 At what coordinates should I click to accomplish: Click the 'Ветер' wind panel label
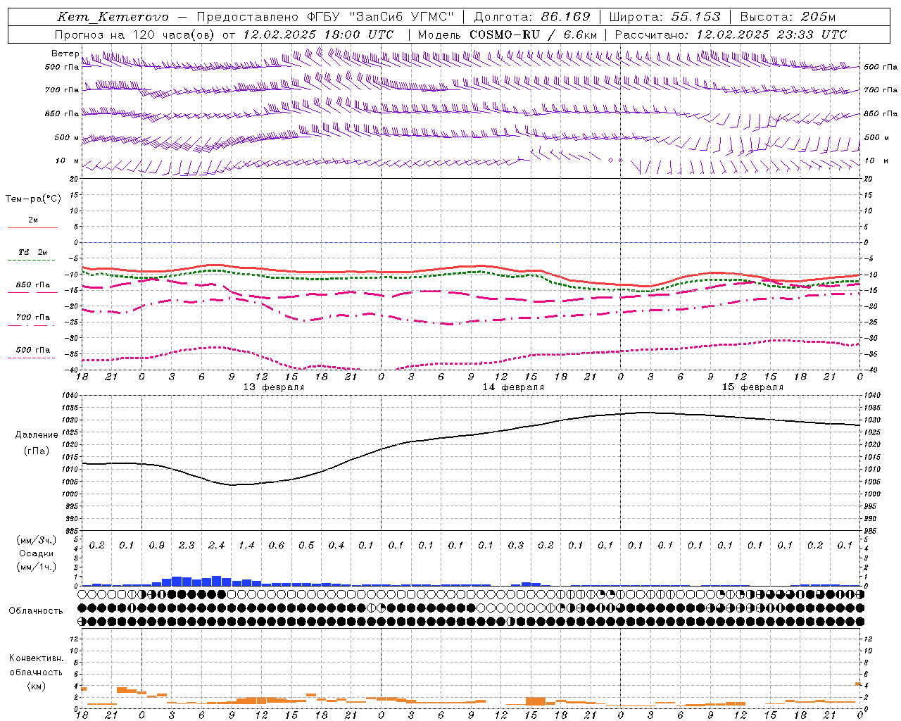tap(65, 54)
